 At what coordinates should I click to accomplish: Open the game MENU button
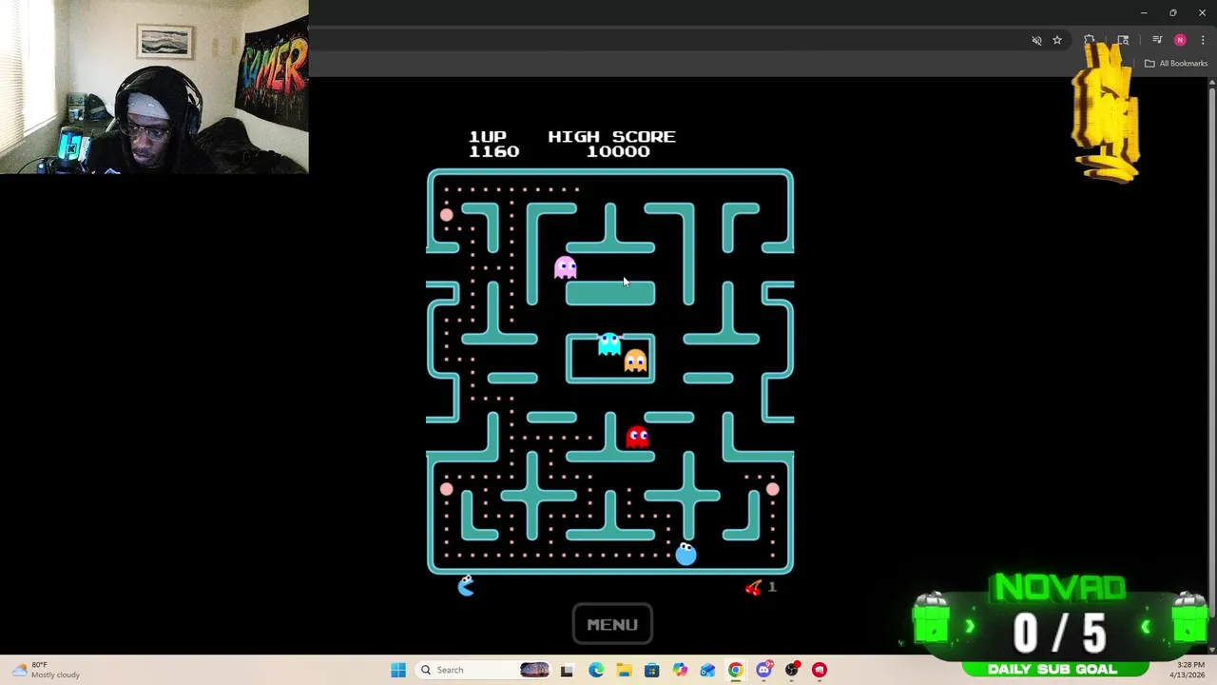612,624
